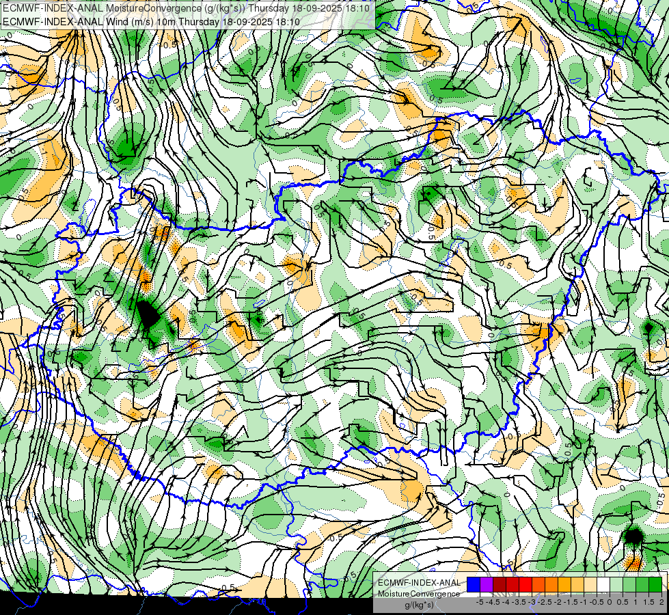The image size is (669, 615).
Task: Click the orange legend swatch ending at -2
Action: click(551, 584)
